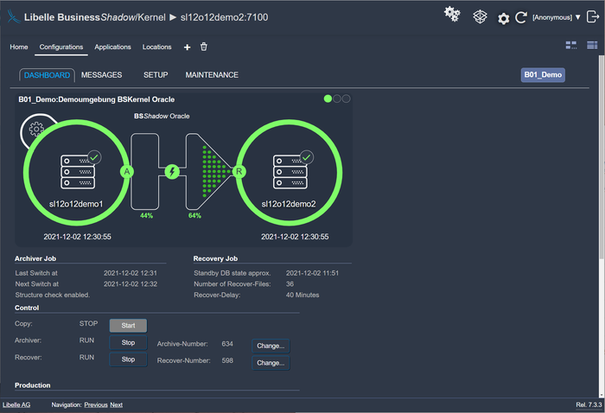Select the second status dot
The image size is (605, 413).
click(337, 98)
